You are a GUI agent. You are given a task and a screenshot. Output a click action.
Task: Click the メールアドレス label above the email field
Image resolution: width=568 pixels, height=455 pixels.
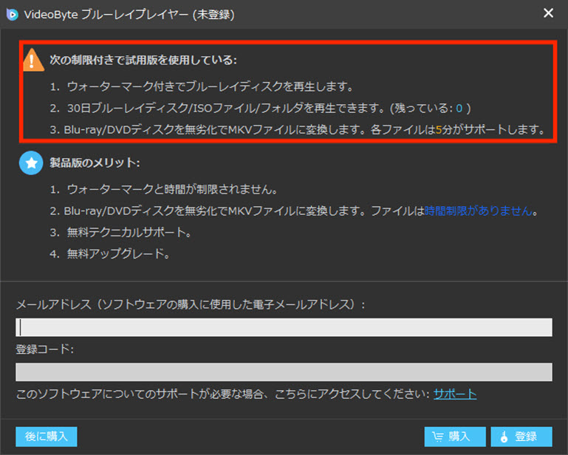pyautogui.click(x=191, y=304)
